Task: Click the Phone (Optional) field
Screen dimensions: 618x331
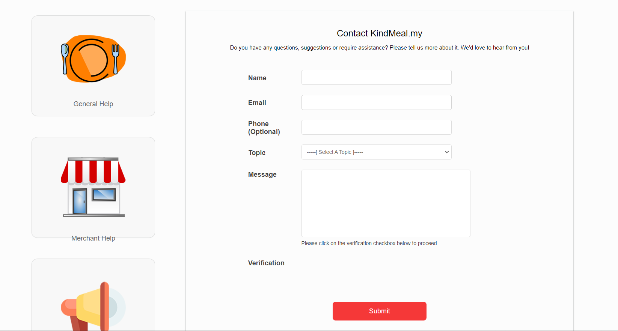Action: point(376,127)
